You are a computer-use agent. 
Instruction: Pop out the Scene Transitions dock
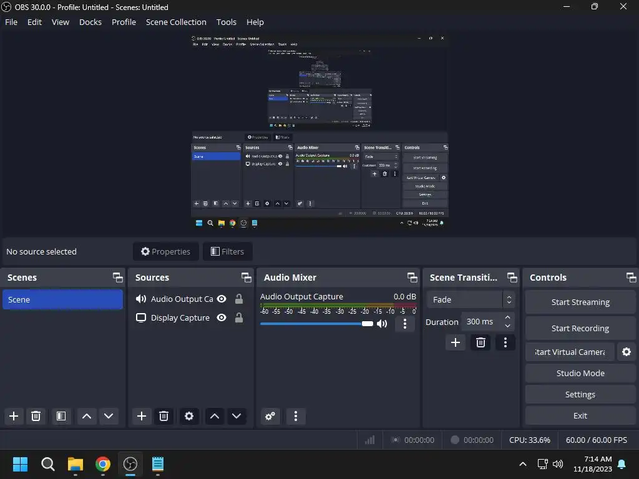(x=512, y=278)
